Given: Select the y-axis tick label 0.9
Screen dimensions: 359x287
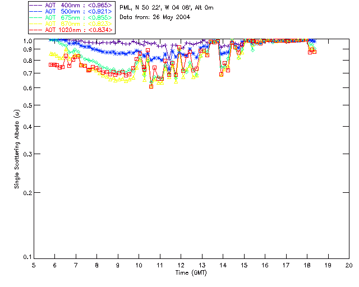Looking at the screenshot, I should coord(27,49).
